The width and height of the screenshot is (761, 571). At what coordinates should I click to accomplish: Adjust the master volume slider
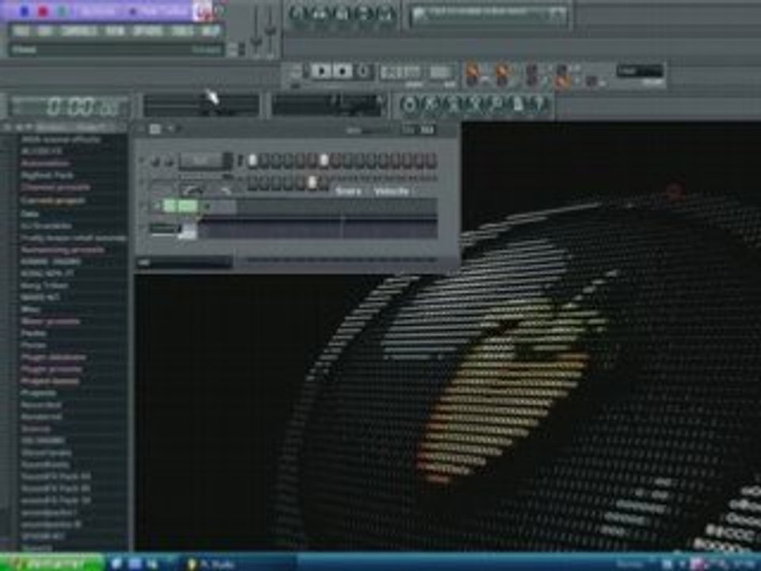[x=256, y=29]
